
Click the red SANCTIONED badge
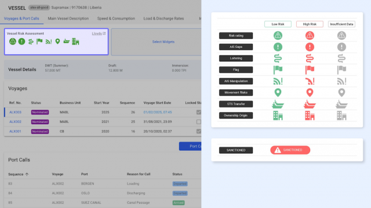pos(290,150)
